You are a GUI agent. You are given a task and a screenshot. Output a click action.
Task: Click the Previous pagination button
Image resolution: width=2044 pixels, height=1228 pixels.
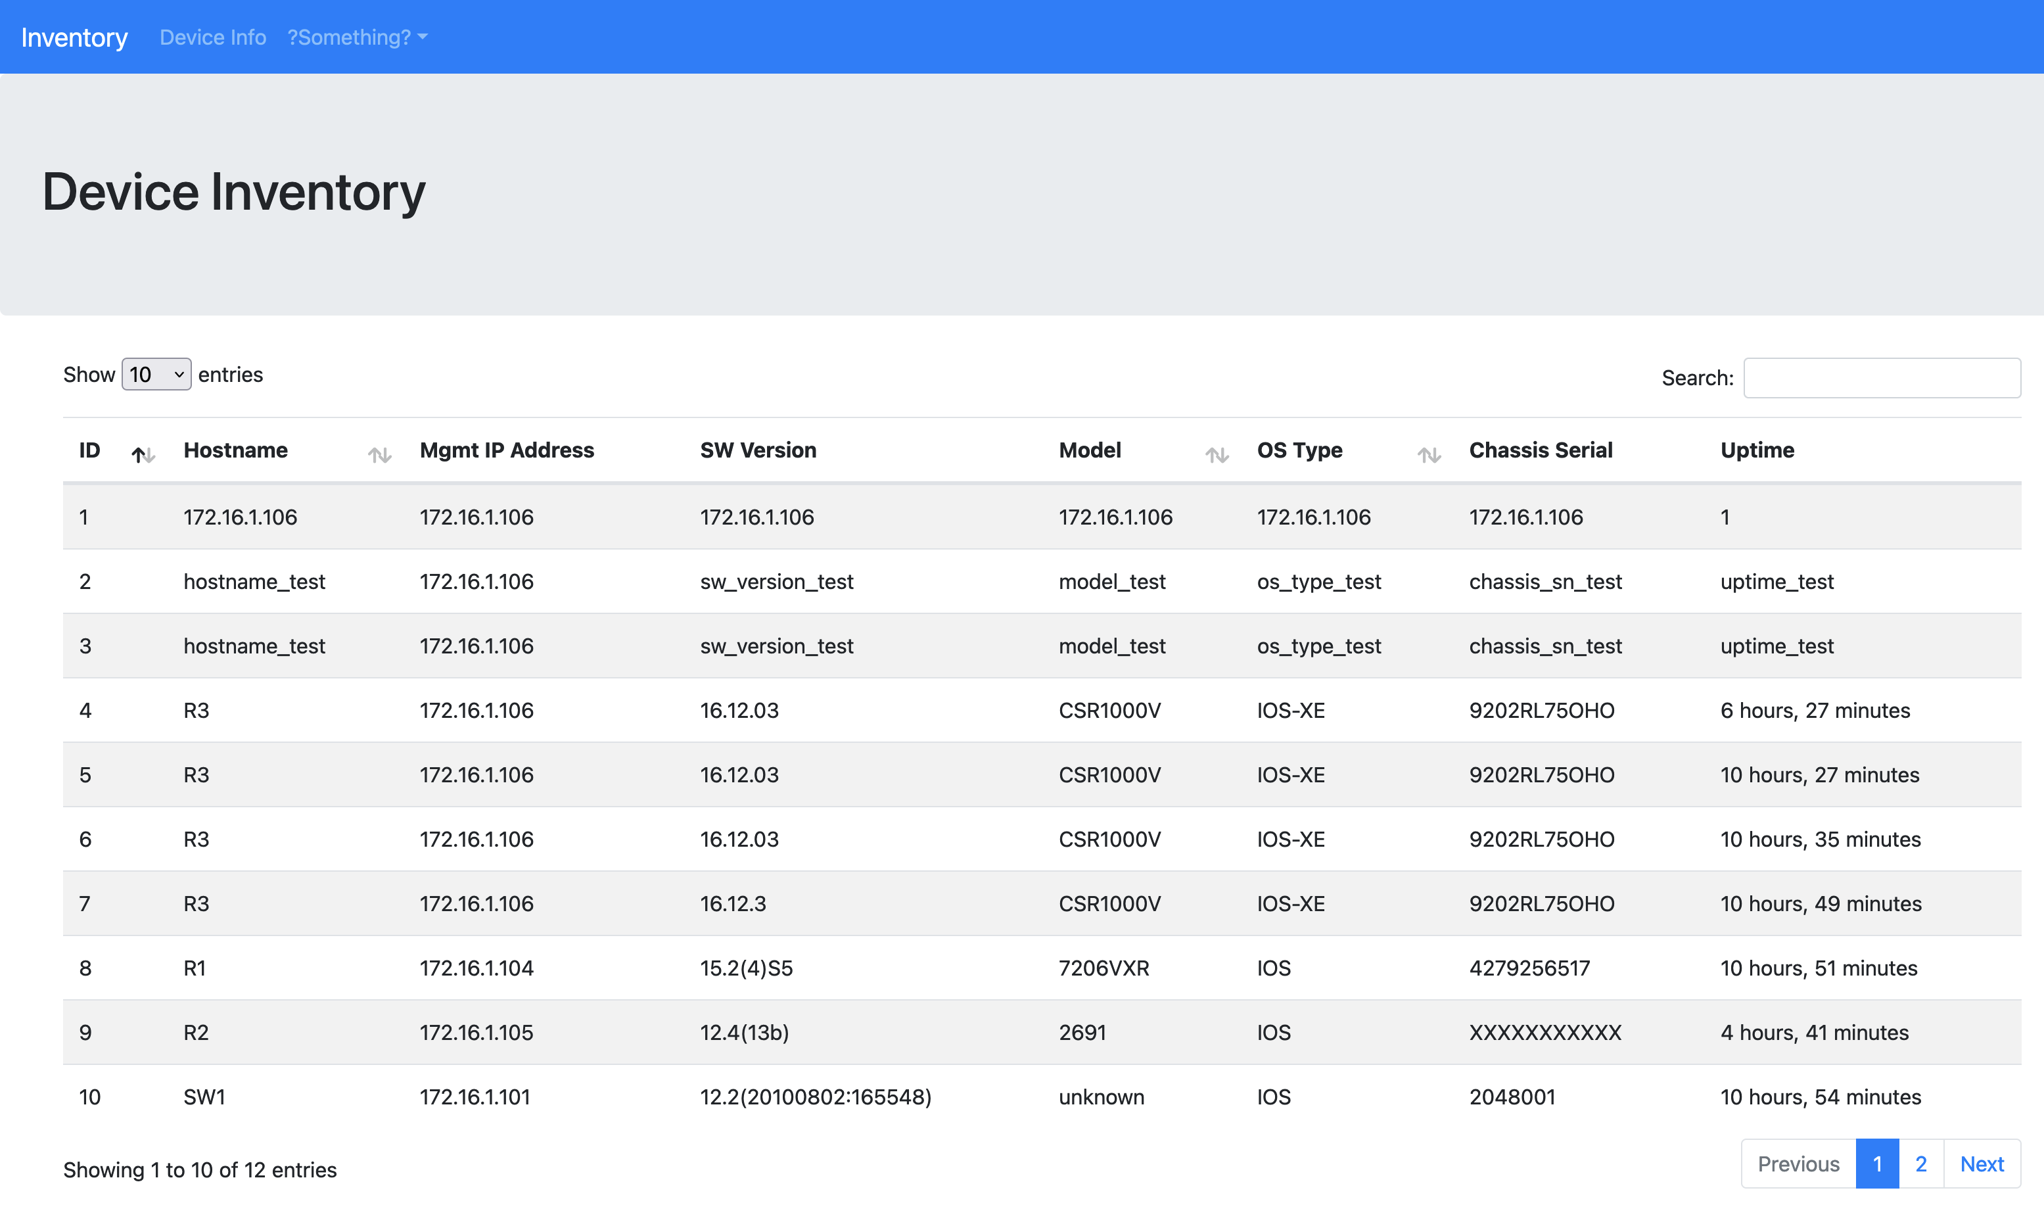coord(1798,1164)
